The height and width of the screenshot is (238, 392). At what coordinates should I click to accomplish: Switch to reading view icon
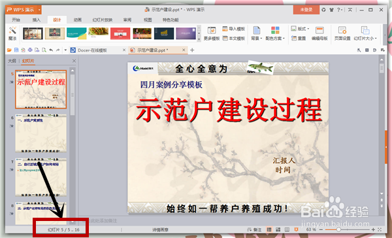287,229
